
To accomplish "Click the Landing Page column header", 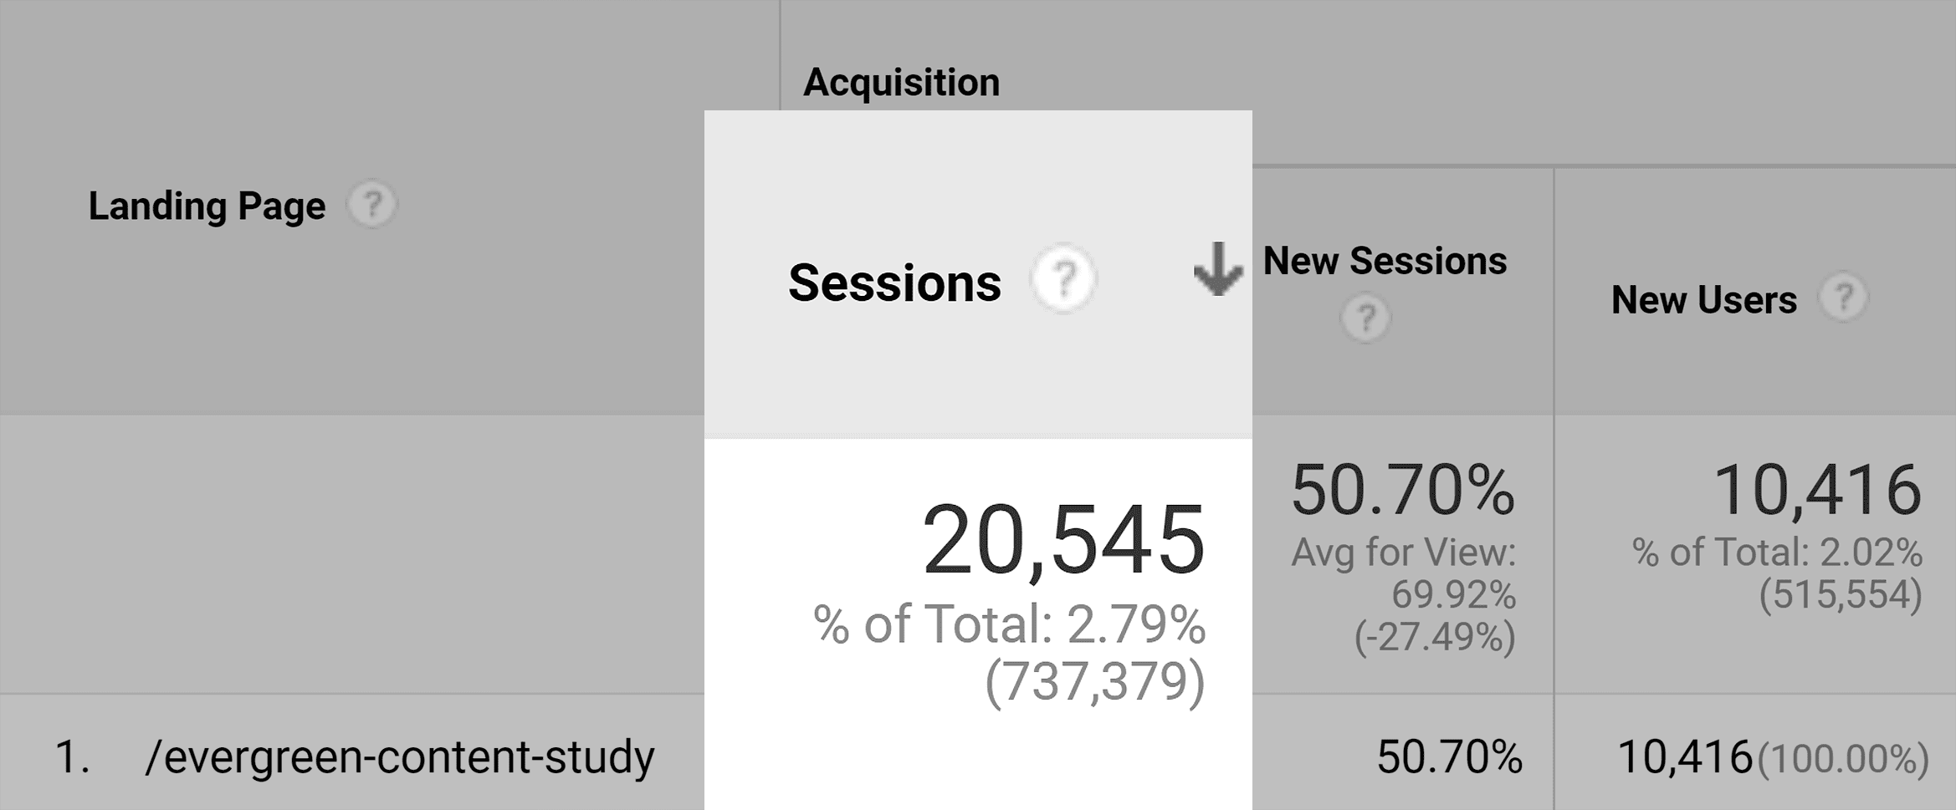I will click(x=206, y=203).
